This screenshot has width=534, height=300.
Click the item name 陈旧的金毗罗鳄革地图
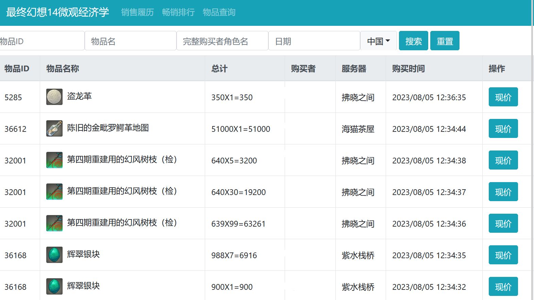point(108,128)
